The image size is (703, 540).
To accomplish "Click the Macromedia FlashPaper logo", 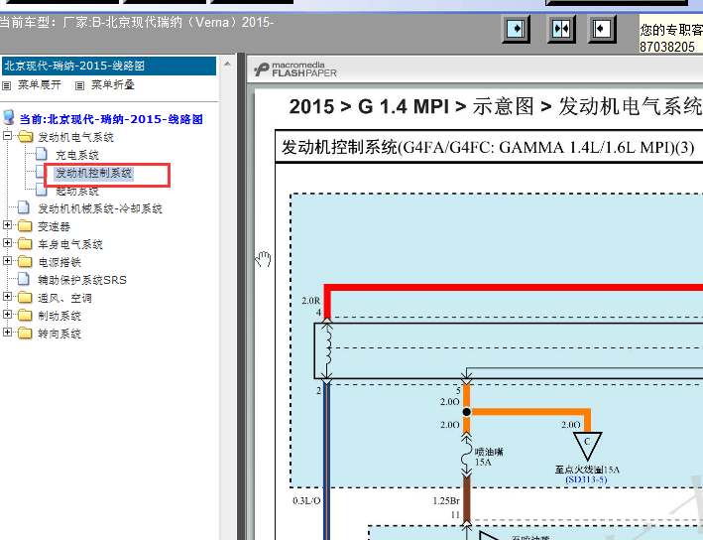I will coord(295,69).
